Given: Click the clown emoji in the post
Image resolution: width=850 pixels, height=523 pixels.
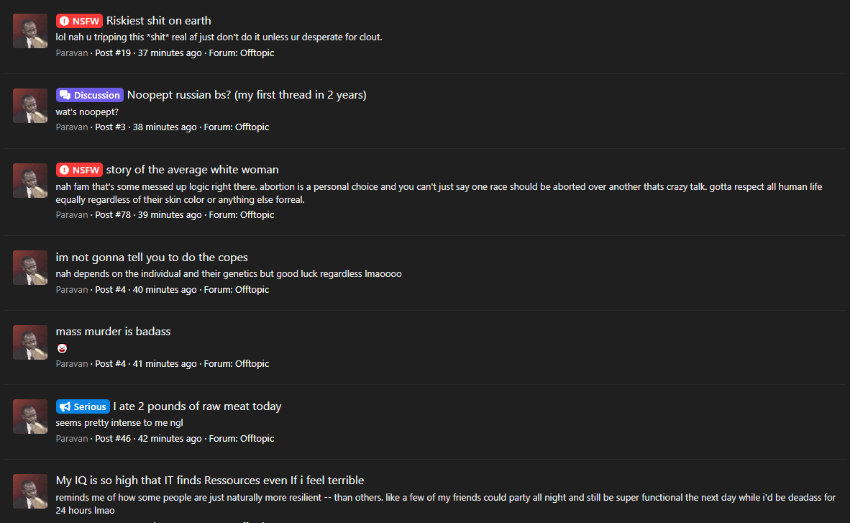Looking at the screenshot, I should pyautogui.click(x=62, y=348).
